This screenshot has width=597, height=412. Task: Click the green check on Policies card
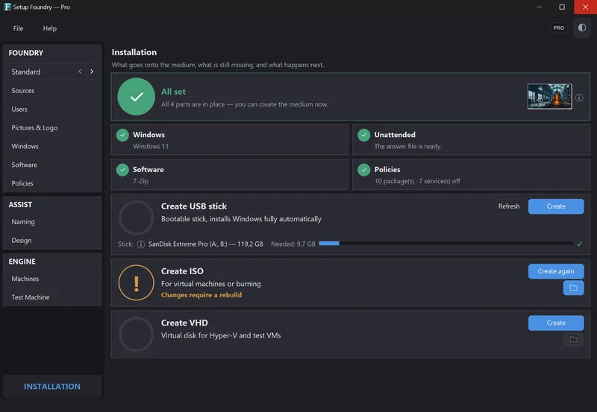click(x=364, y=170)
